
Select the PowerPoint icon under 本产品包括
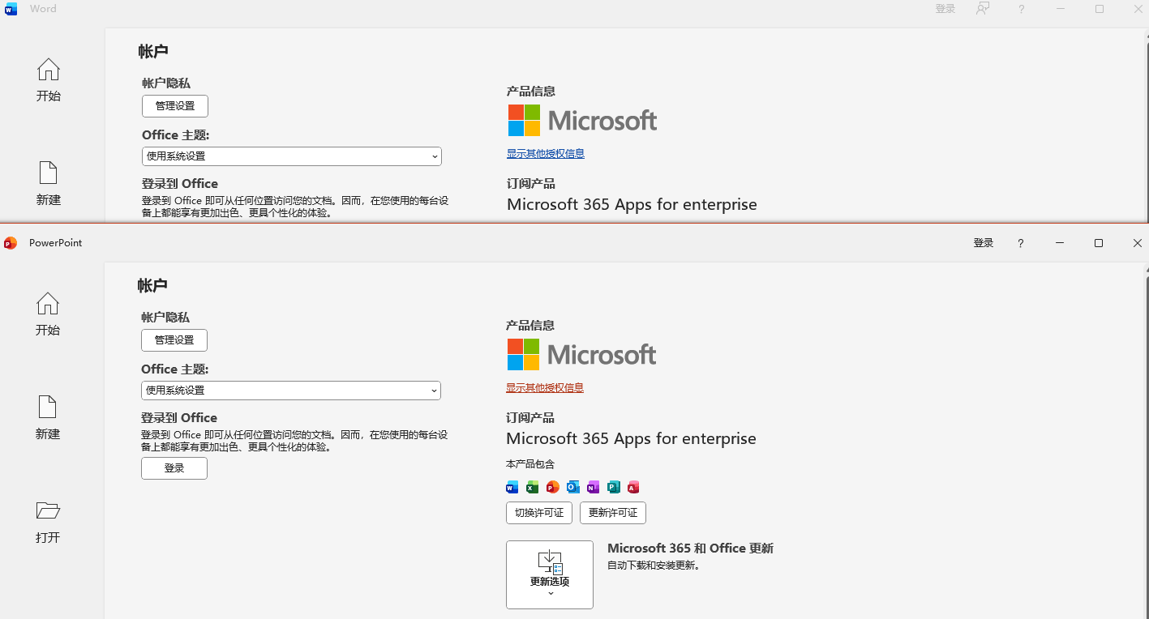coord(552,487)
